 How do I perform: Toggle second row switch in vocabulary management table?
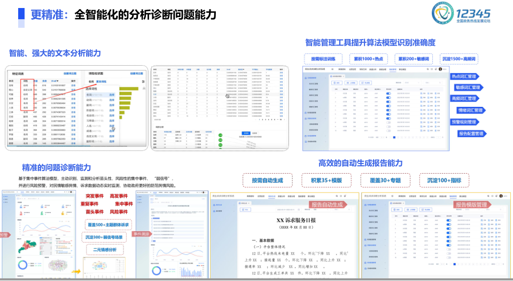(388, 98)
